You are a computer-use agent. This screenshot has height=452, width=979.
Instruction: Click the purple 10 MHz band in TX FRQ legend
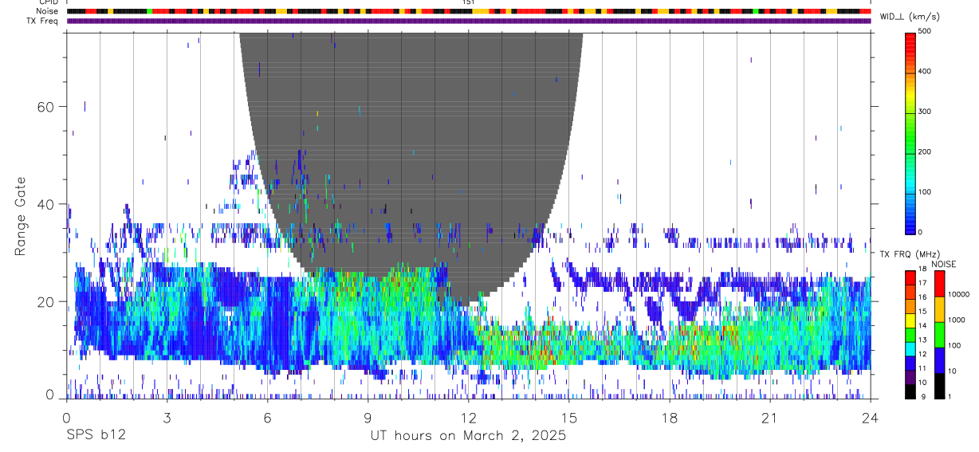(910, 378)
